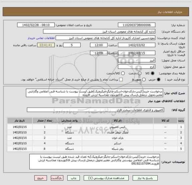This screenshot has width=192, height=185.
Task: Click the روتر شبکه item cell
Action: click(x=118, y=149)
